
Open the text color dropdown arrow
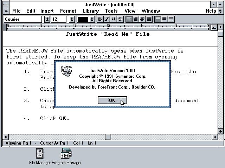pyautogui.click(x=92, y=19)
